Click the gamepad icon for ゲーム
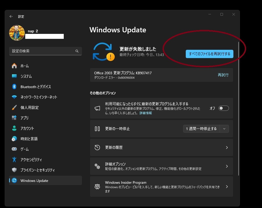Screen dimensions: 262x208 click(14, 149)
